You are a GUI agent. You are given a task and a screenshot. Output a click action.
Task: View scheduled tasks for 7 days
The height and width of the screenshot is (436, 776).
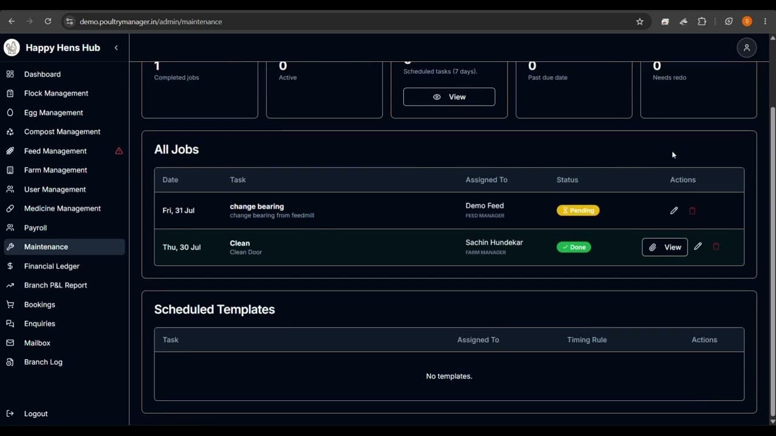(x=449, y=97)
